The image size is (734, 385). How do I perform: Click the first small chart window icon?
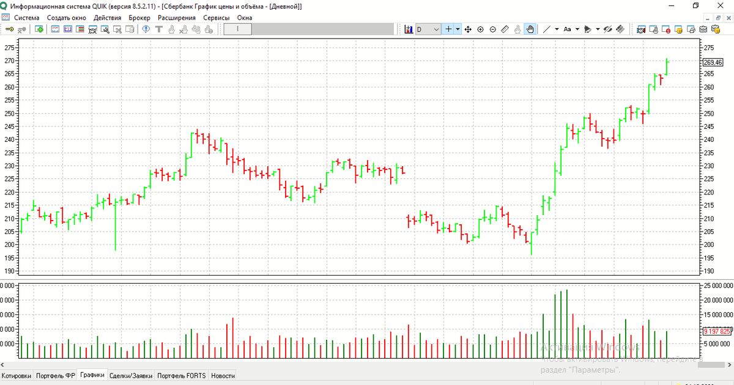coord(55,29)
